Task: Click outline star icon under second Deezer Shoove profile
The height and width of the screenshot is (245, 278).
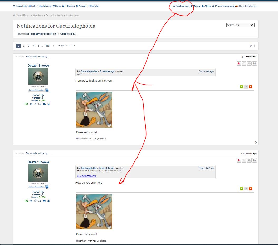Action: point(35,201)
